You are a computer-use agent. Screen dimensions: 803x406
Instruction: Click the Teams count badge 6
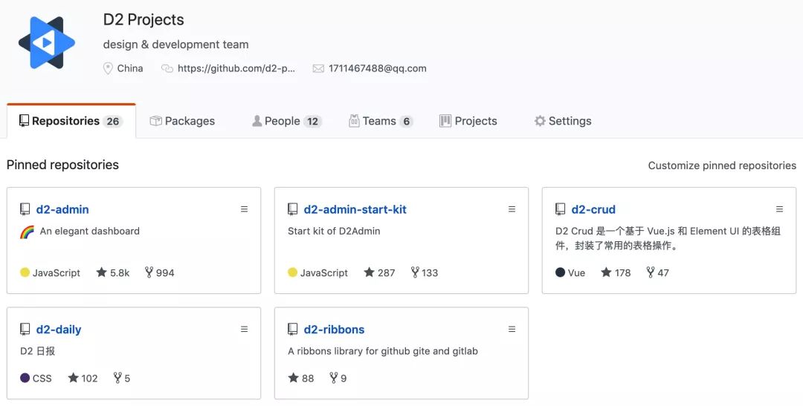point(406,121)
